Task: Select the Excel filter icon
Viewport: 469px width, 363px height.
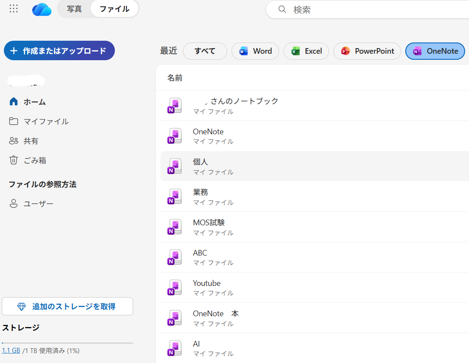Action: point(295,51)
